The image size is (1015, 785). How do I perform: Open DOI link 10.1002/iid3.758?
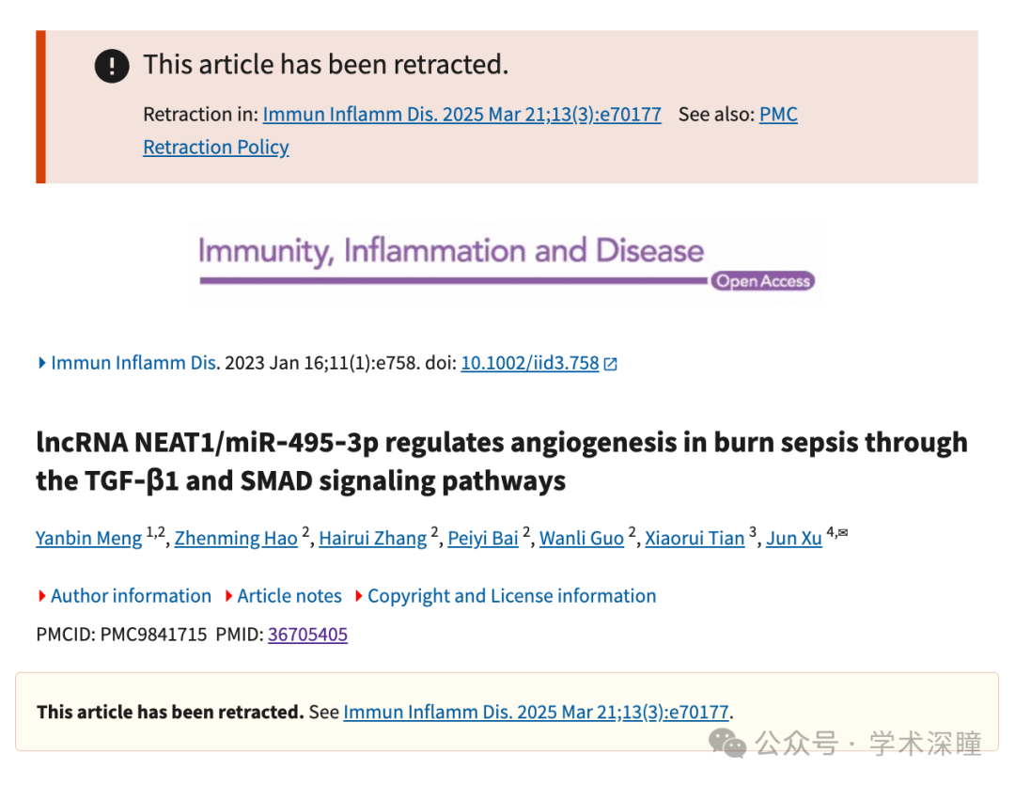point(530,363)
